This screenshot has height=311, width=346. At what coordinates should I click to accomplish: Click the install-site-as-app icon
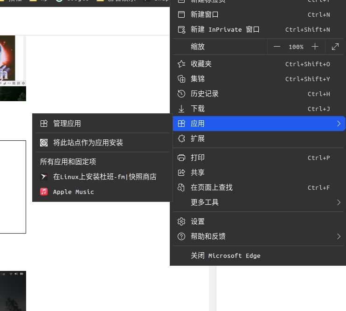[x=44, y=143]
